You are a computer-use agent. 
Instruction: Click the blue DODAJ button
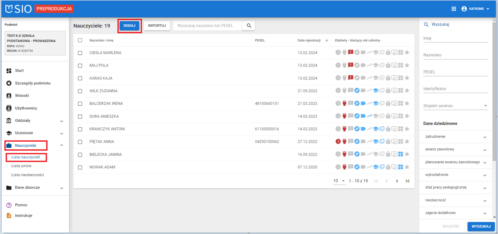click(x=129, y=26)
